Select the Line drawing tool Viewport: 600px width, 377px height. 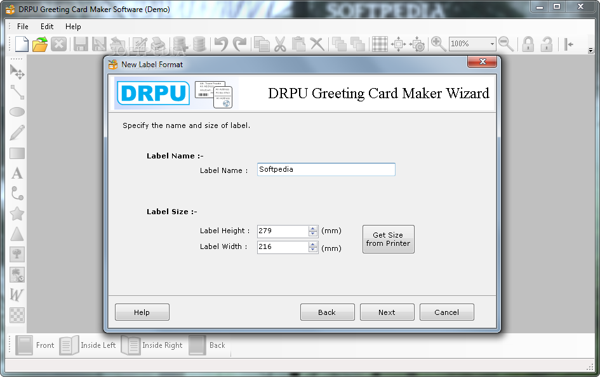click(17, 92)
